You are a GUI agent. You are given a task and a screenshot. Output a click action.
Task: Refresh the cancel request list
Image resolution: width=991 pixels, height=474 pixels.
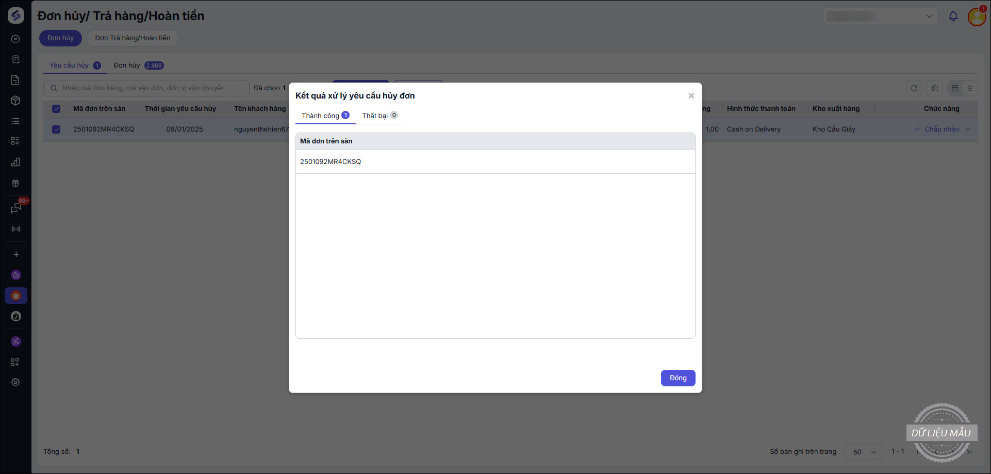click(914, 88)
